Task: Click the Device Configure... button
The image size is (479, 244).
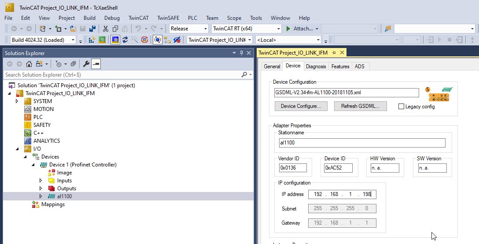Action: [x=301, y=106]
